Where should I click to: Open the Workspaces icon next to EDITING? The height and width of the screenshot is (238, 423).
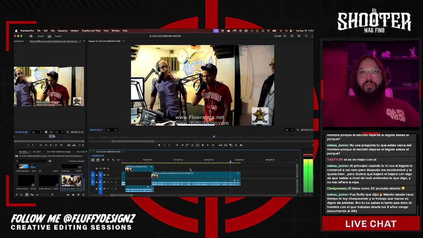(285, 36)
